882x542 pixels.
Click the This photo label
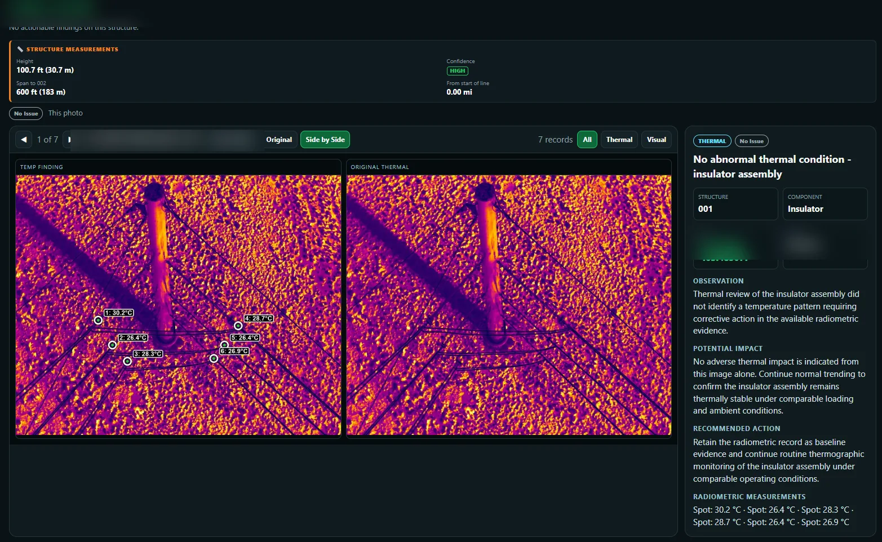click(65, 113)
